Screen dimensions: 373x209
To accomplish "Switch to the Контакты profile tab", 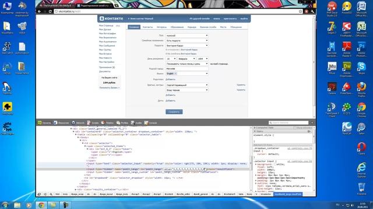I will tap(147, 27).
